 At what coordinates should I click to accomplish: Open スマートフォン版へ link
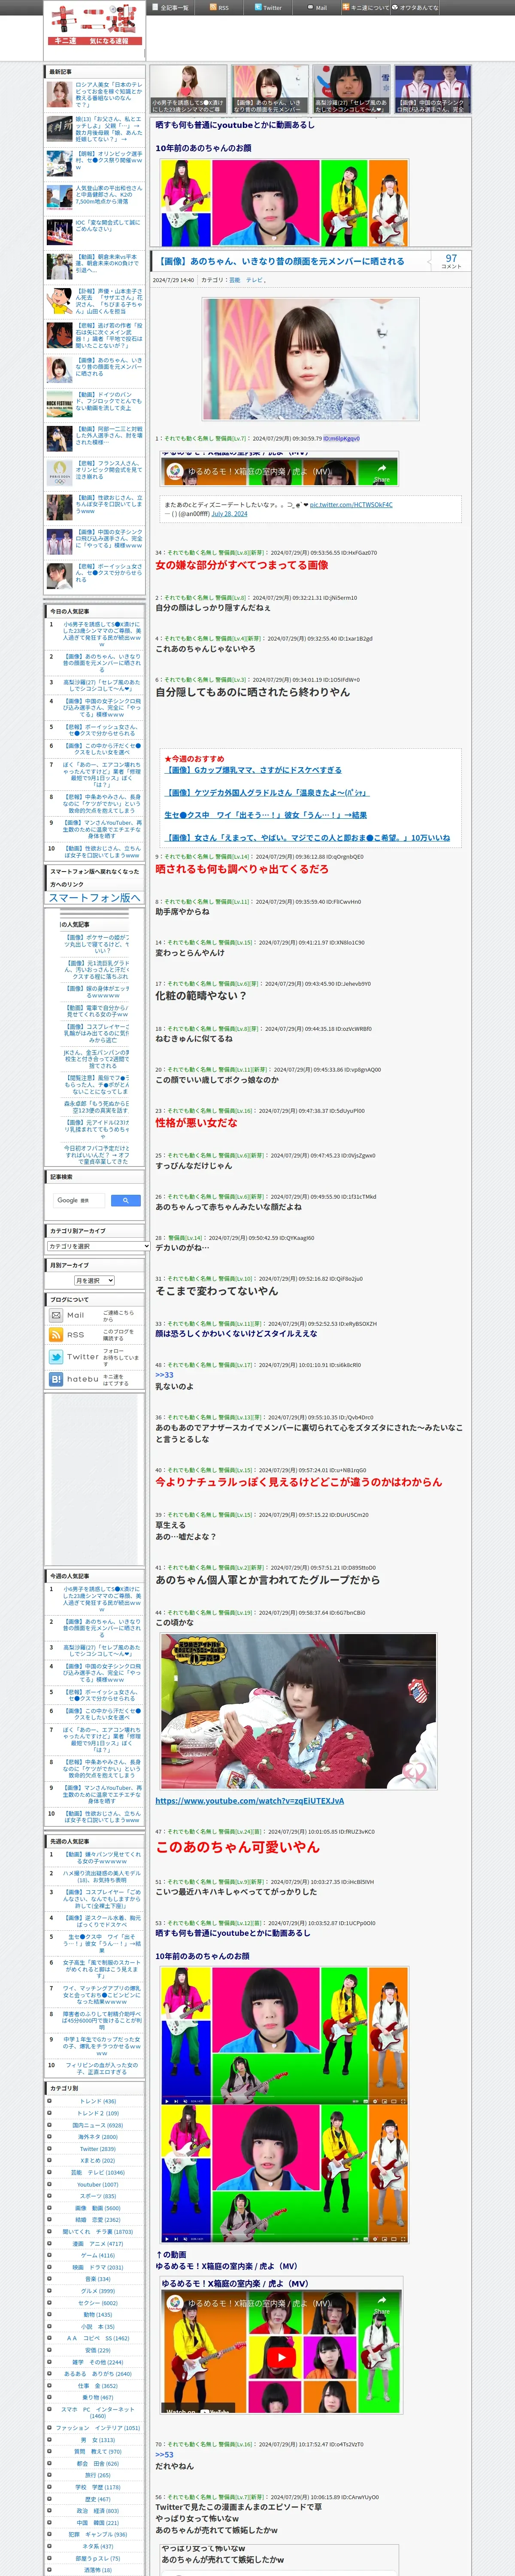95,898
